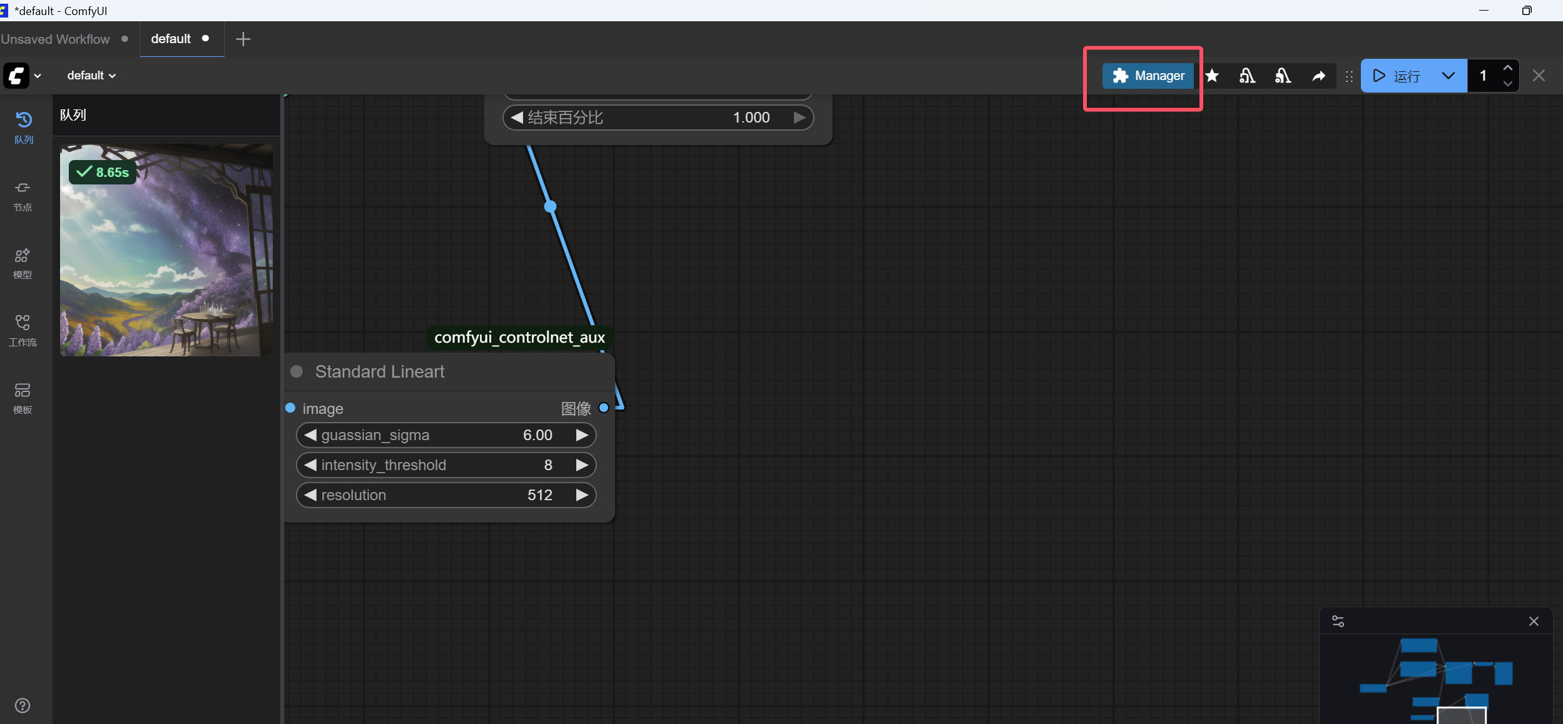Image resolution: width=1563 pixels, height=724 pixels.
Task: Expand the ComfyUI logo menu chevron
Action: click(38, 76)
